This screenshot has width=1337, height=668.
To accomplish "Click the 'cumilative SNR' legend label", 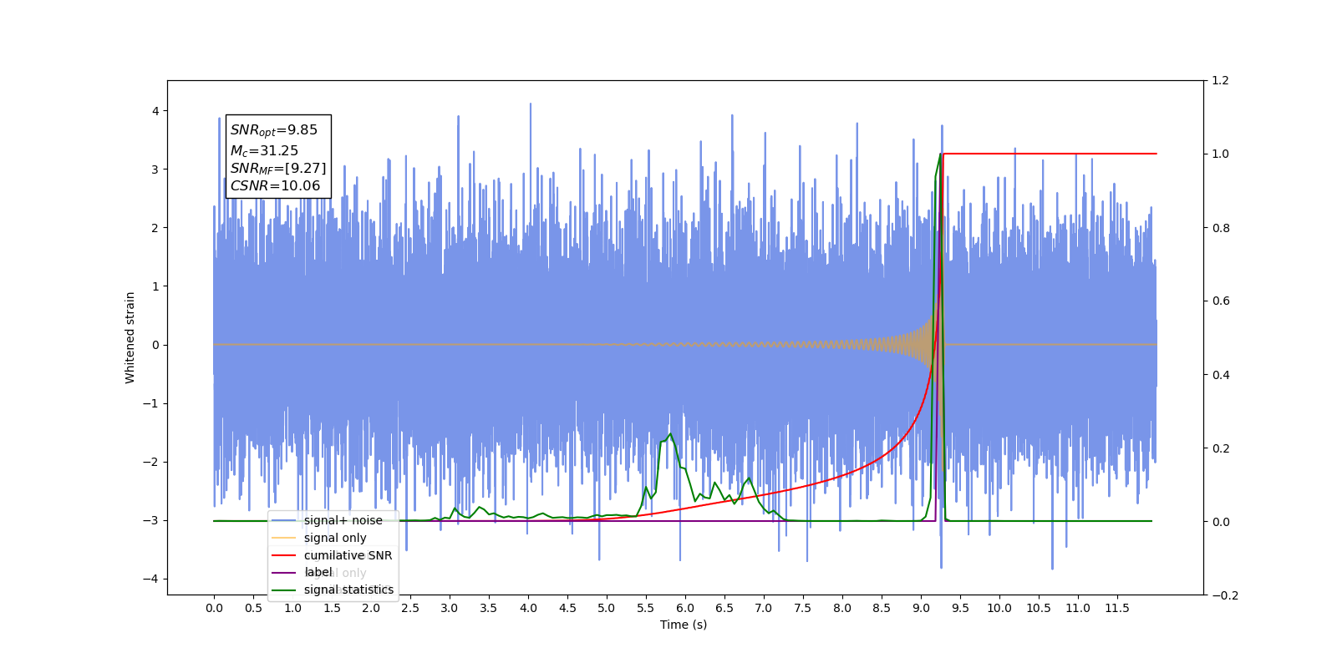I will [x=348, y=555].
